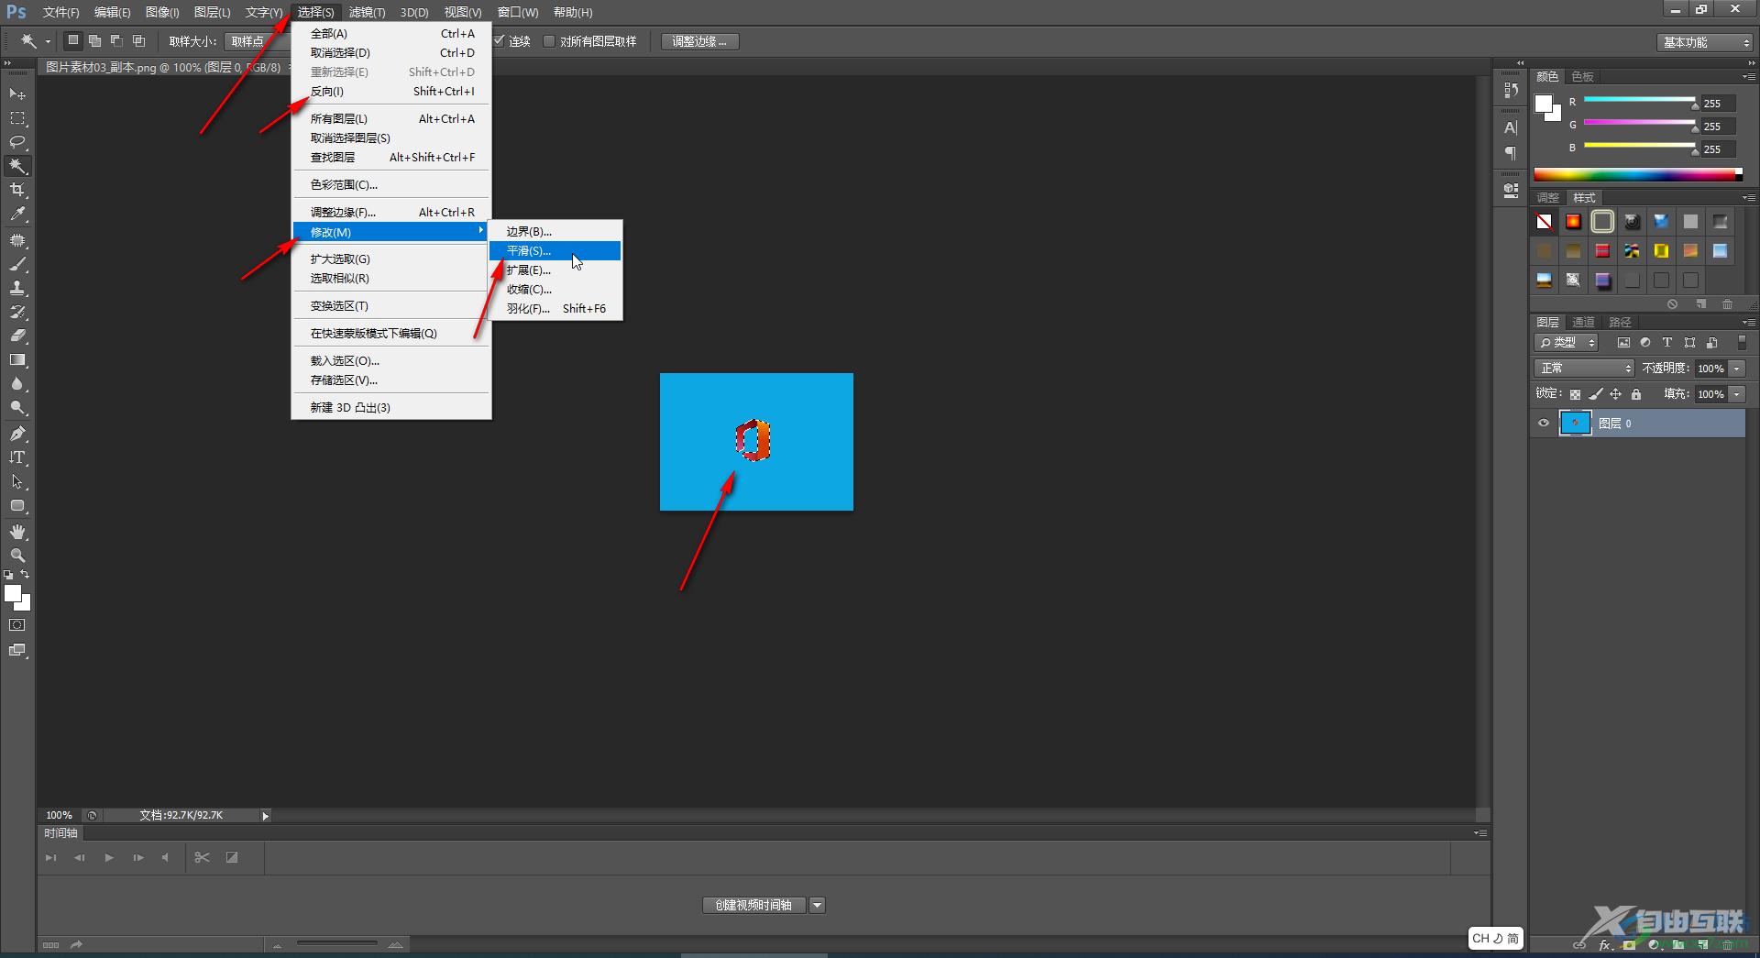Open the layer blend mode 正常 dropdown
Screen dimensions: 1760x958
click(x=1584, y=368)
